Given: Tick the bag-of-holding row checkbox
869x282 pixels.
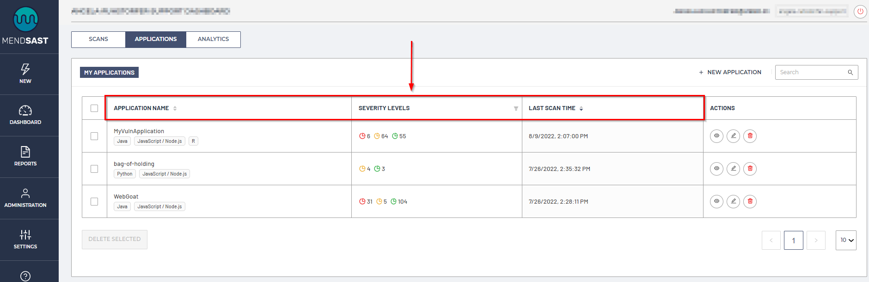Looking at the screenshot, I should pos(94,169).
